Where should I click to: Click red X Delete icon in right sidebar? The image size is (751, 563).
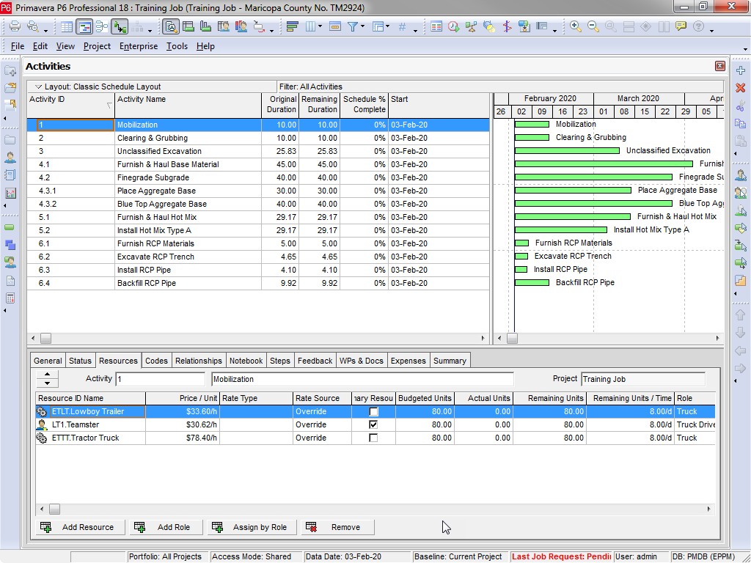740,88
